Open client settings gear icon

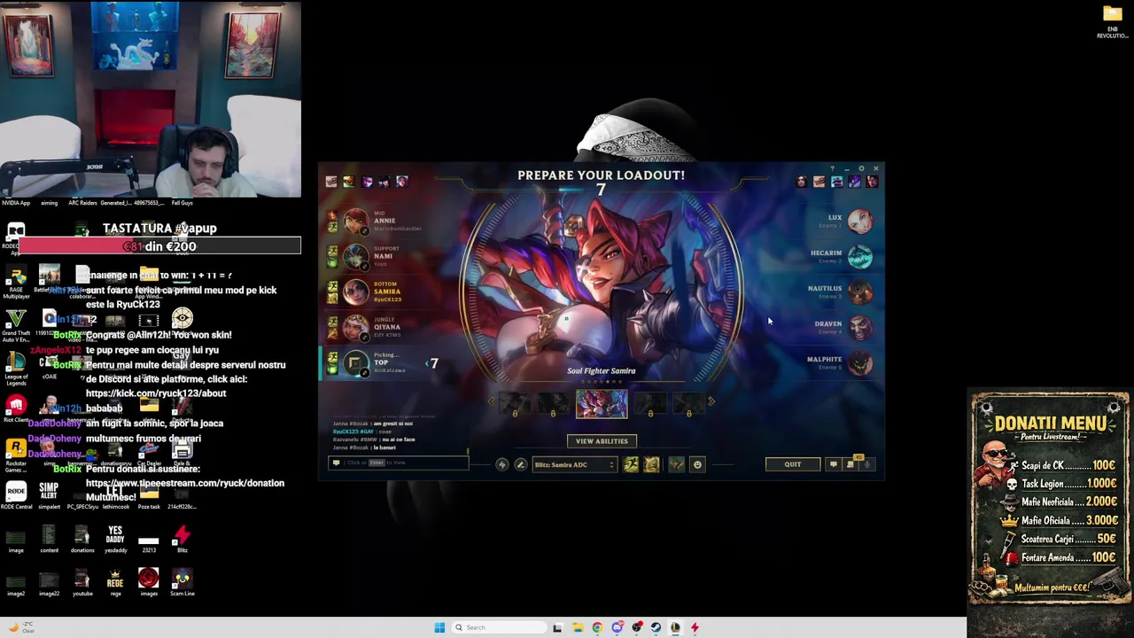[x=861, y=168]
